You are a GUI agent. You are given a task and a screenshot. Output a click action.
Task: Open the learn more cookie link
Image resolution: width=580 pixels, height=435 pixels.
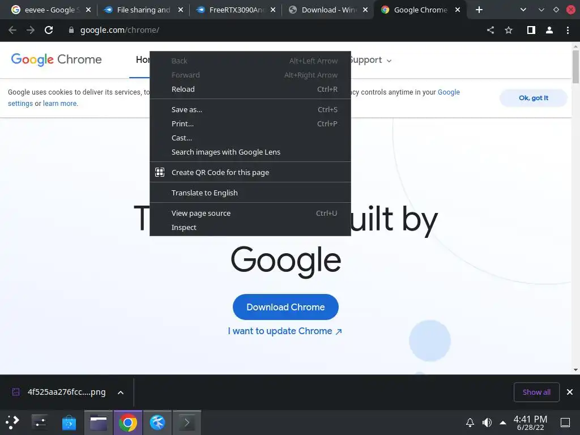[x=60, y=104]
